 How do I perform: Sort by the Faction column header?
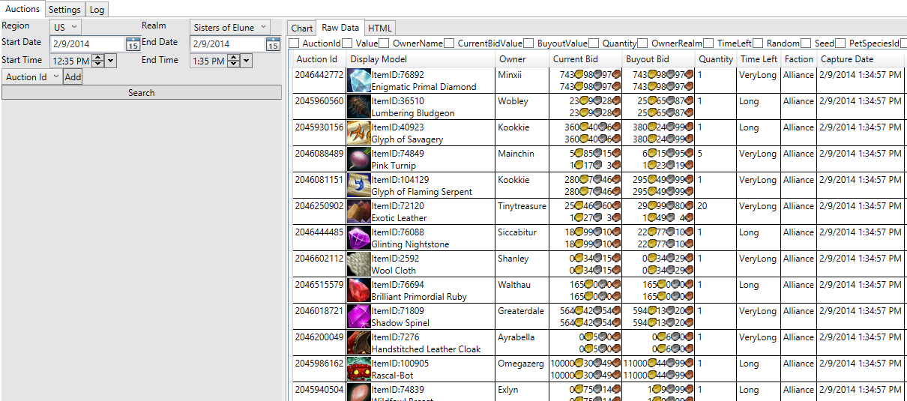pos(799,58)
